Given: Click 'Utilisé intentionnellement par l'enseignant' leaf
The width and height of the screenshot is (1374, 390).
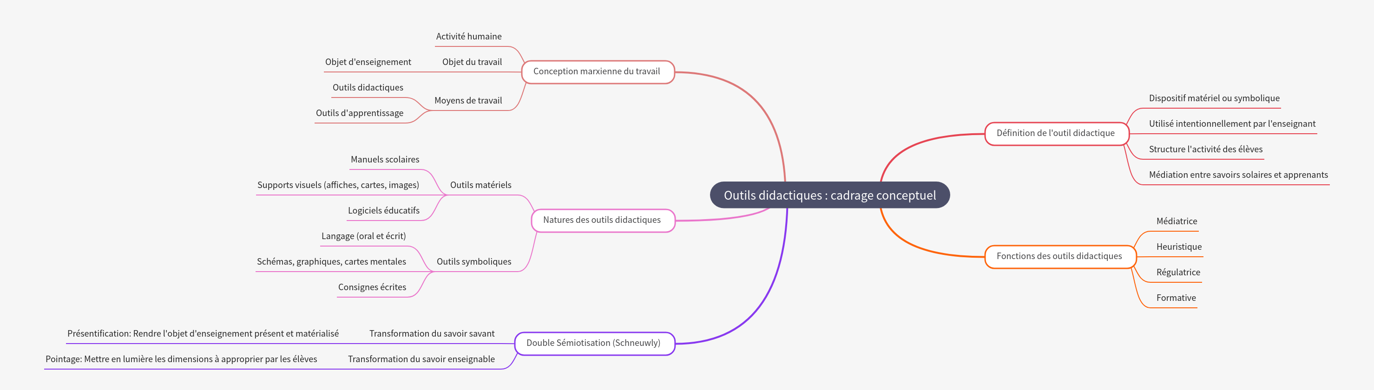Looking at the screenshot, I should click(1232, 123).
